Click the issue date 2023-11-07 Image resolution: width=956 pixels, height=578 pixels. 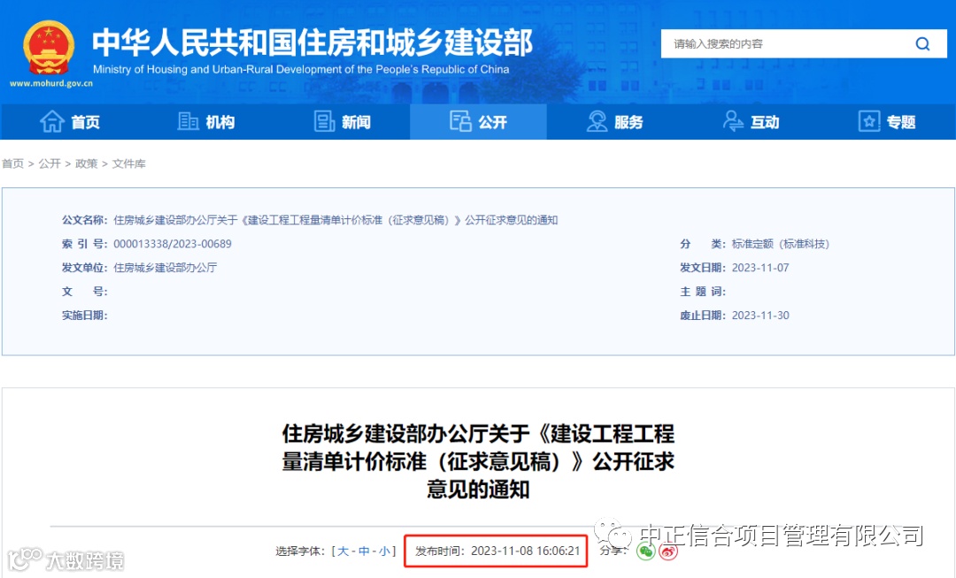(x=760, y=268)
